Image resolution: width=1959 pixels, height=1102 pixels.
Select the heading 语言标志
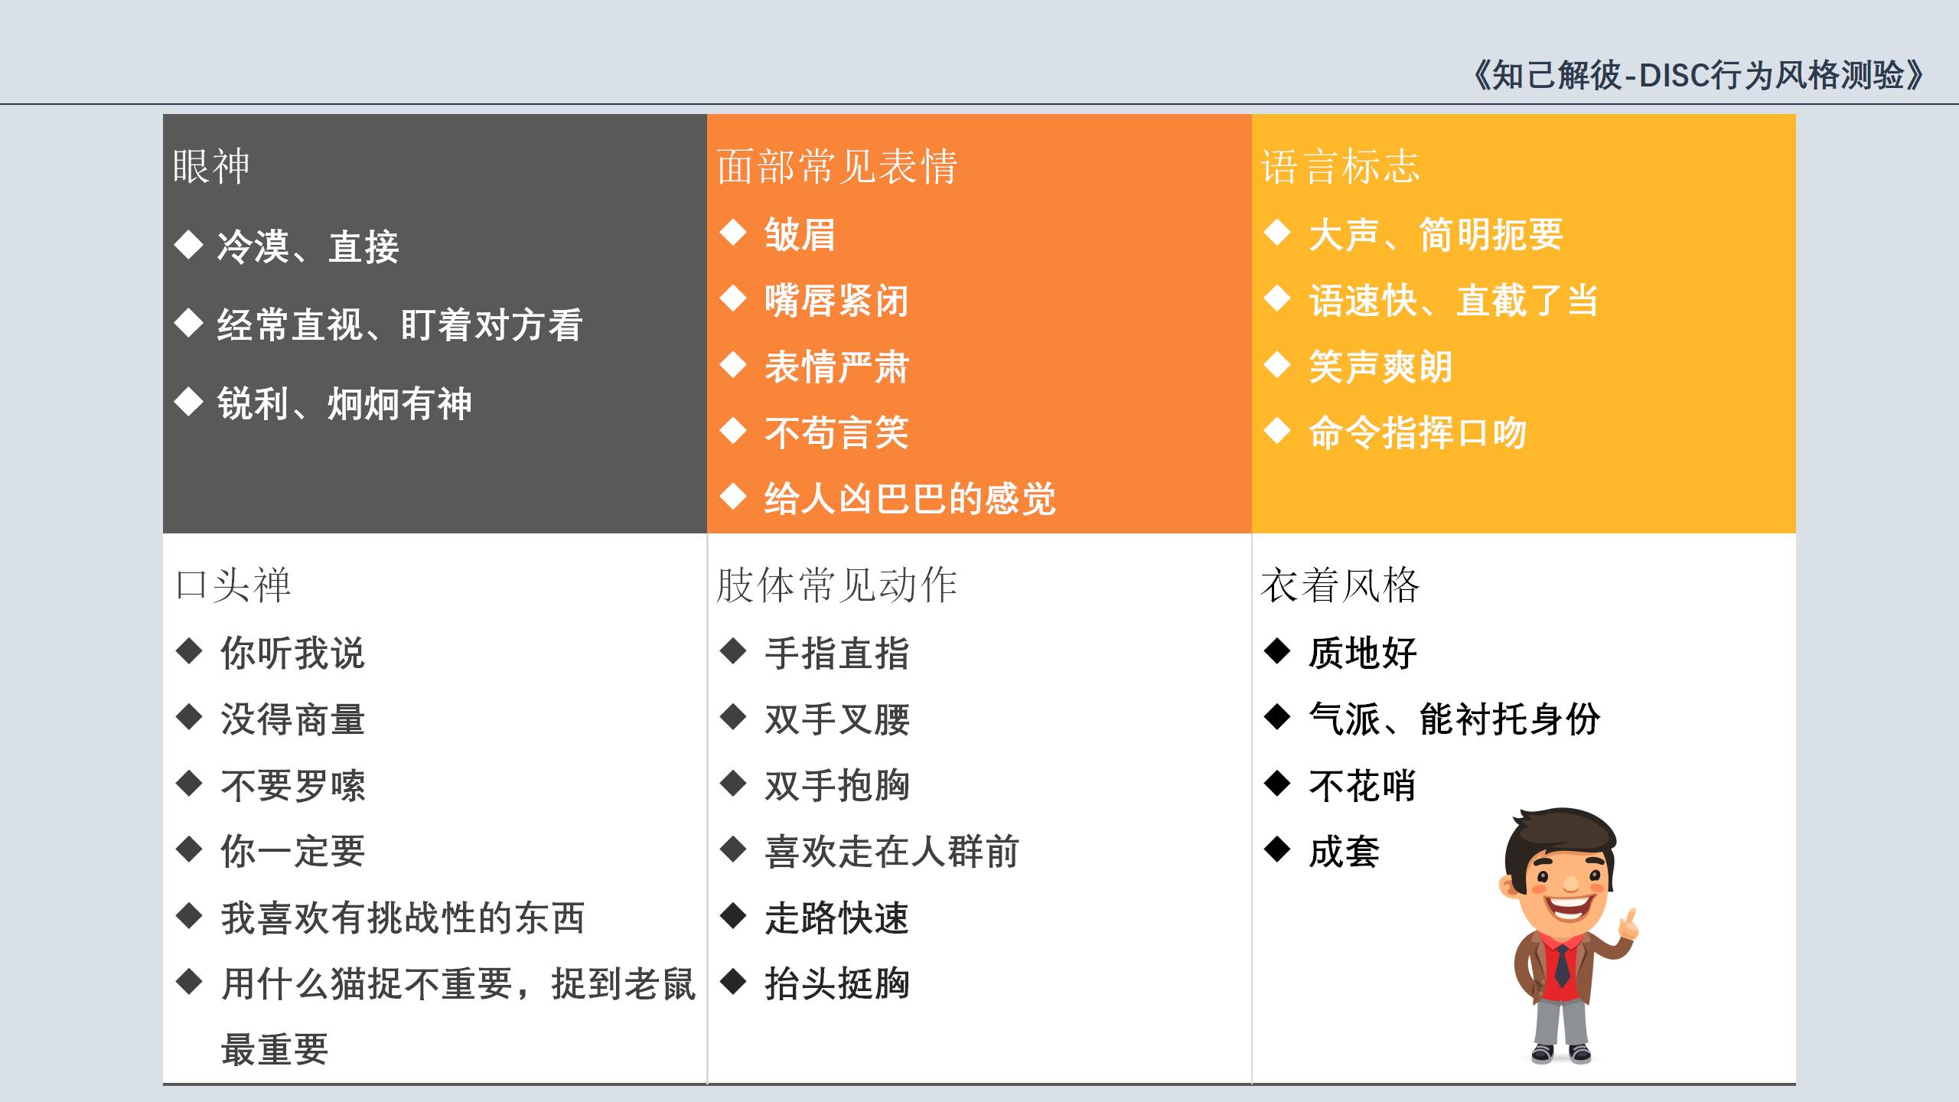[1340, 166]
